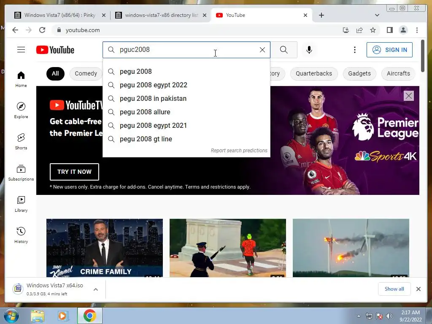Open the Jimmy Kimmel Crime Family video

pos(105,248)
